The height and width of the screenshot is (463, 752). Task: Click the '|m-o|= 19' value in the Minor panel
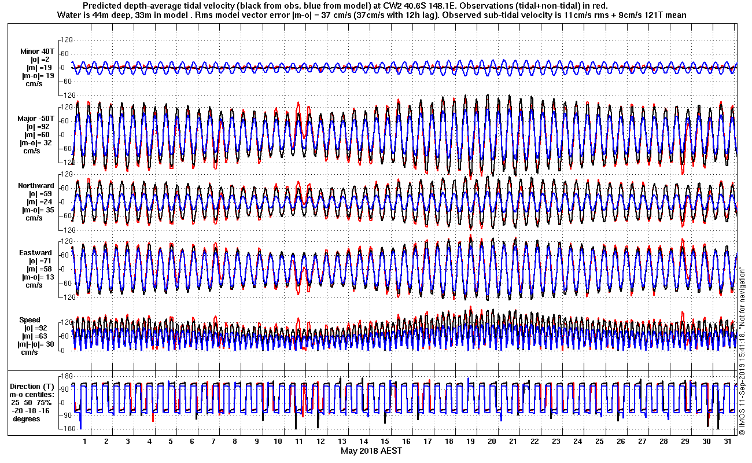click(38, 75)
